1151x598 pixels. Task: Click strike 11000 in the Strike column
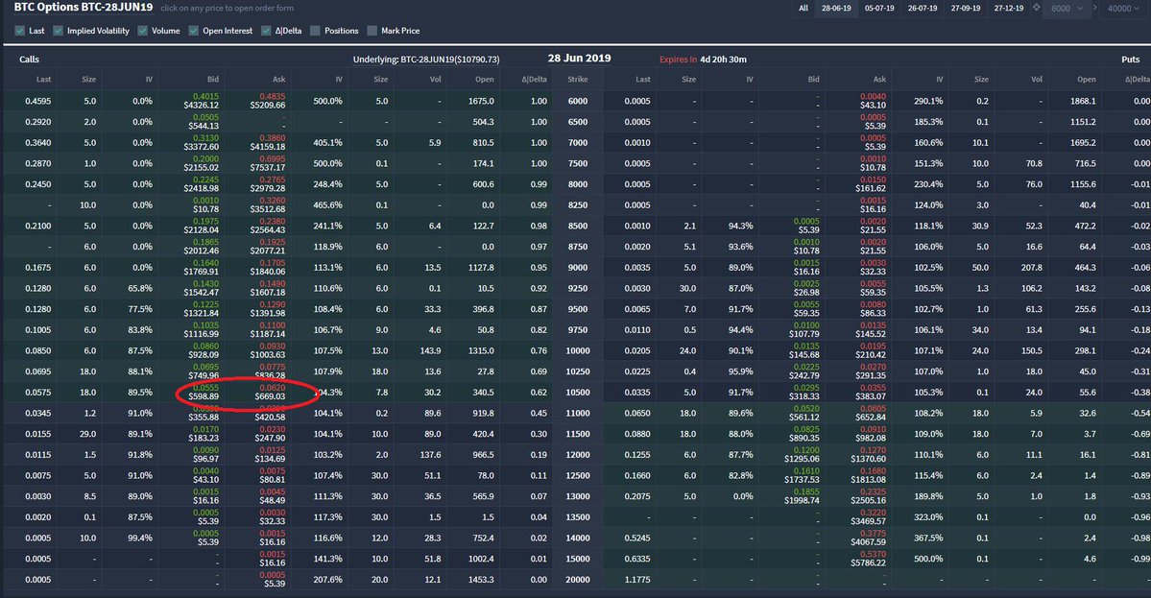(x=578, y=413)
